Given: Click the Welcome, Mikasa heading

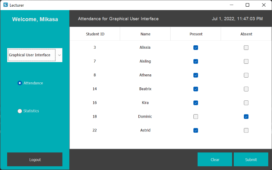Looking at the screenshot, I should [35, 19].
